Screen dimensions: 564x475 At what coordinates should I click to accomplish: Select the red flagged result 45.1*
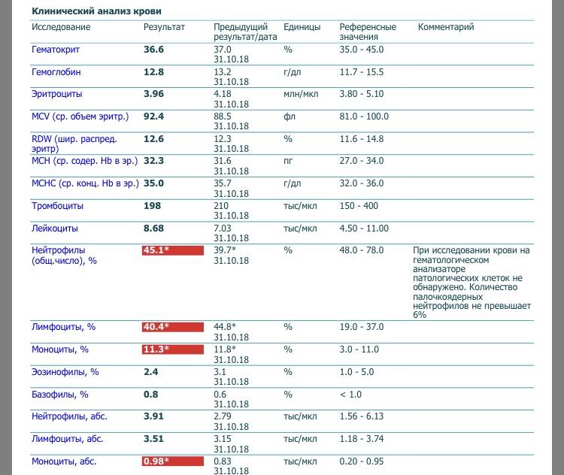(x=173, y=250)
